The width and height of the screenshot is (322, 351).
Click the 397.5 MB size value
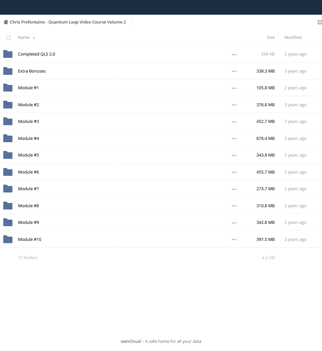pos(266,239)
